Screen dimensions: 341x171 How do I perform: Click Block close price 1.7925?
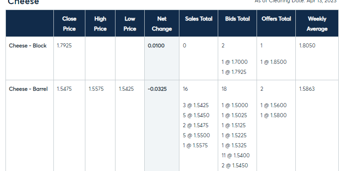64,46
